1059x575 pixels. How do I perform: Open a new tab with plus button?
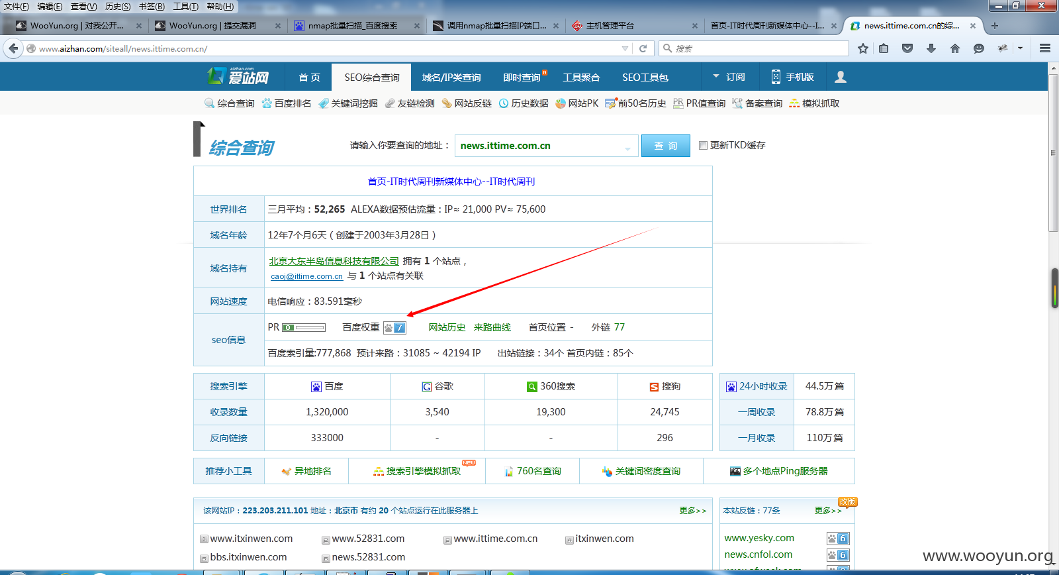pos(994,26)
